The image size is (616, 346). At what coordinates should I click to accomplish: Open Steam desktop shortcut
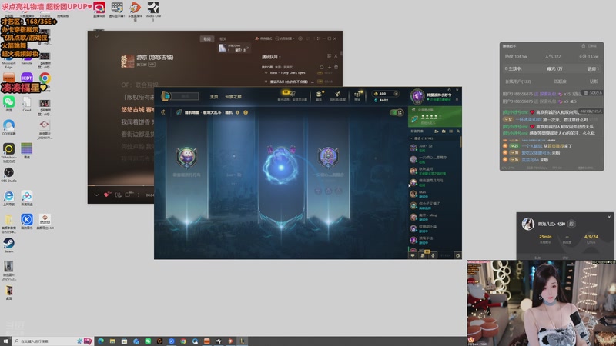point(8,245)
